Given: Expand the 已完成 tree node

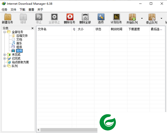Looking at the screenshot, I should (4, 58).
